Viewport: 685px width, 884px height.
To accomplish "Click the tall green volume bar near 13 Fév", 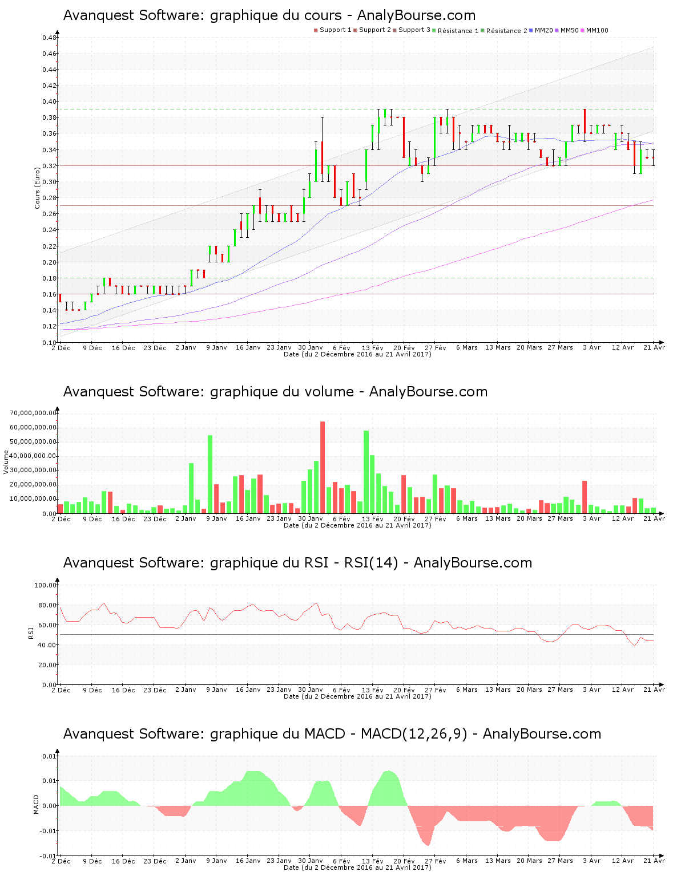I will (x=366, y=472).
